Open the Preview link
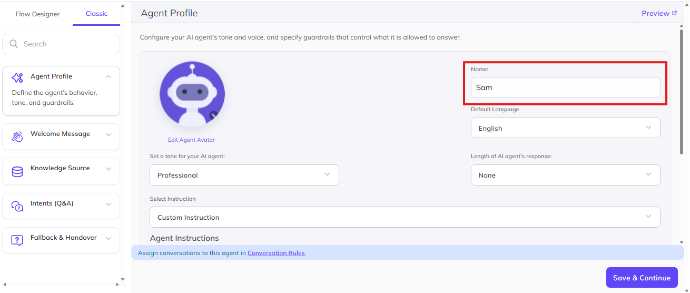Viewport: 690px width, 293px height. tap(655, 13)
